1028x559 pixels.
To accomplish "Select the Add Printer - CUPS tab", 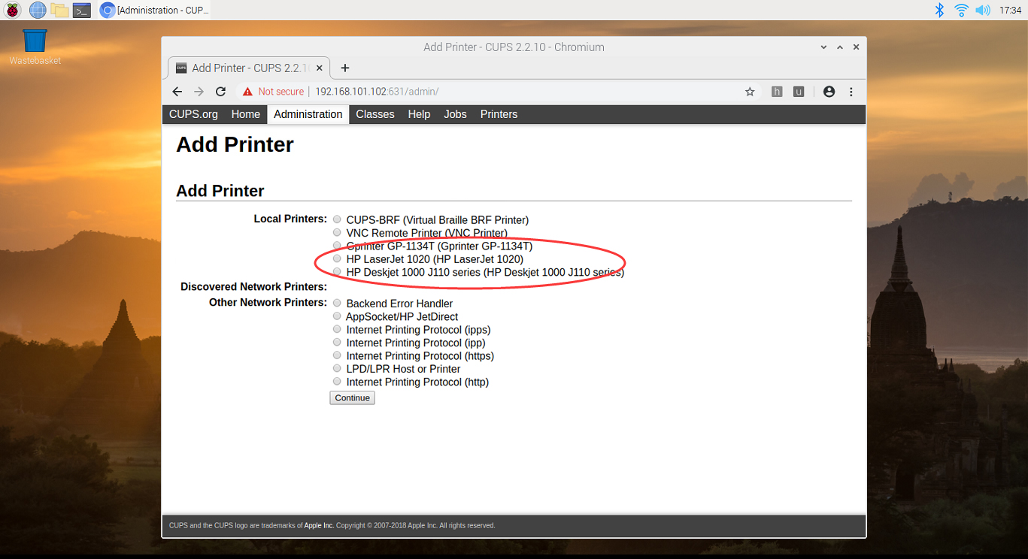I will (247, 68).
